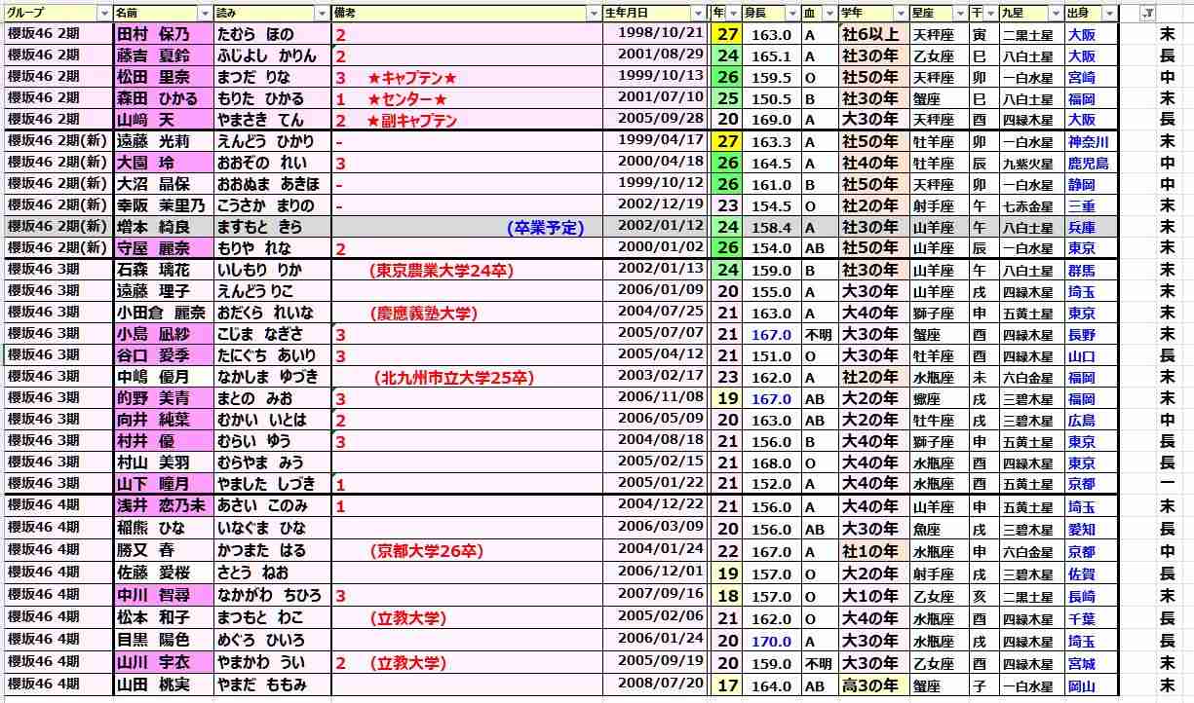Open the 干 column filter dropdown

990,13
